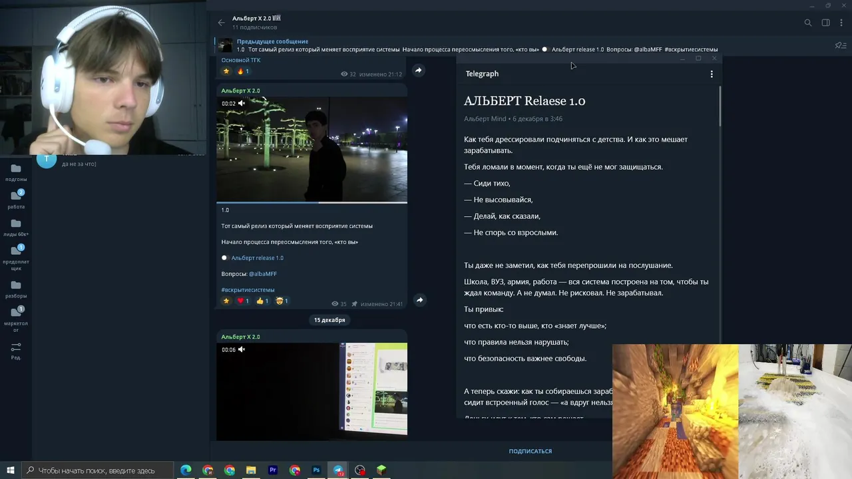Add fire reaction on 21:12 post

243,71
